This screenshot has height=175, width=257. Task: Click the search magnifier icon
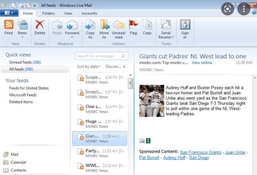123,56
